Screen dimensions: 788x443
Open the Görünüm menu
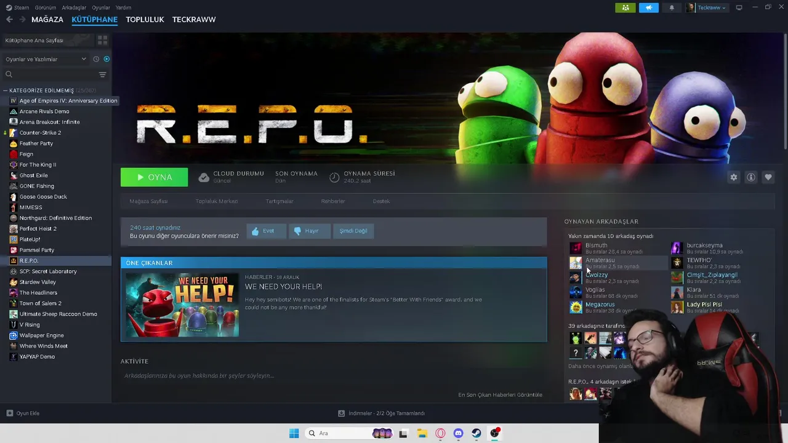46,7
